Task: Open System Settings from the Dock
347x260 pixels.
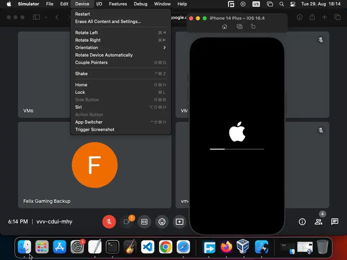Action: coord(77,247)
